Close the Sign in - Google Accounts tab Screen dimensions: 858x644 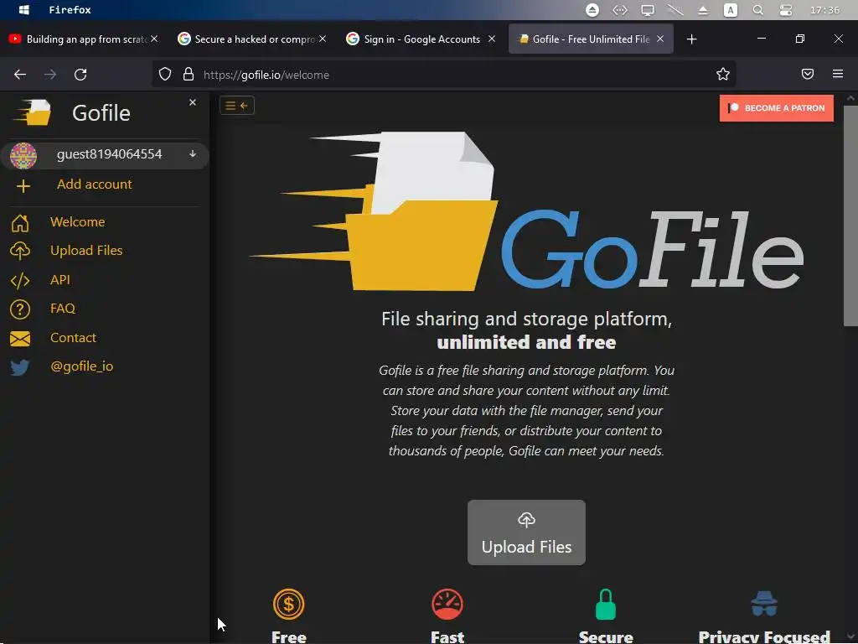coord(492,39)
